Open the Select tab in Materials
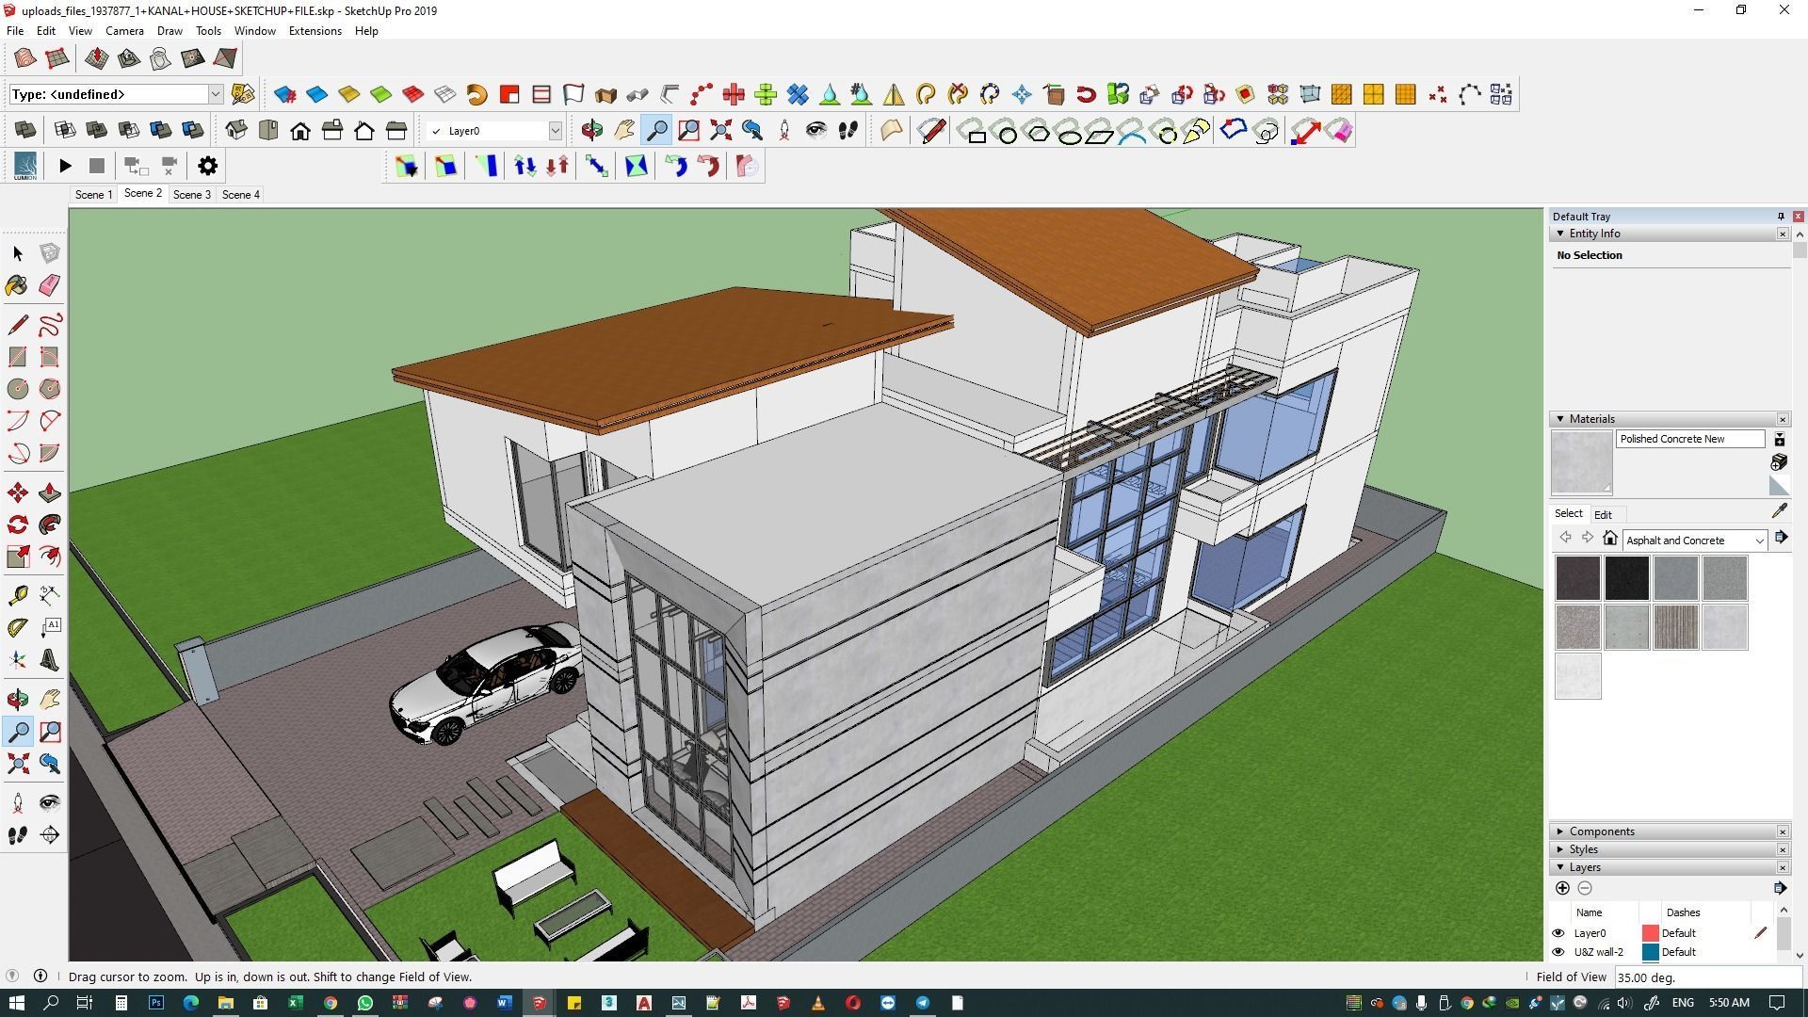This screenshot has width=1808, height=1017. click(x=1568, y=513)
